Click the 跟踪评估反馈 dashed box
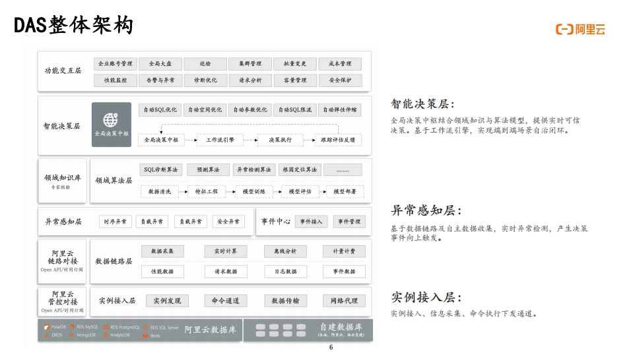Image resolution: width=631 pixels, height=352 pixels. pyautogui.click(x=338, y=140)
